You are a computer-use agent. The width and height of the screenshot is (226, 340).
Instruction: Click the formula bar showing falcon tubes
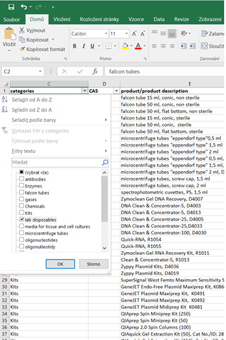[164, 72]
